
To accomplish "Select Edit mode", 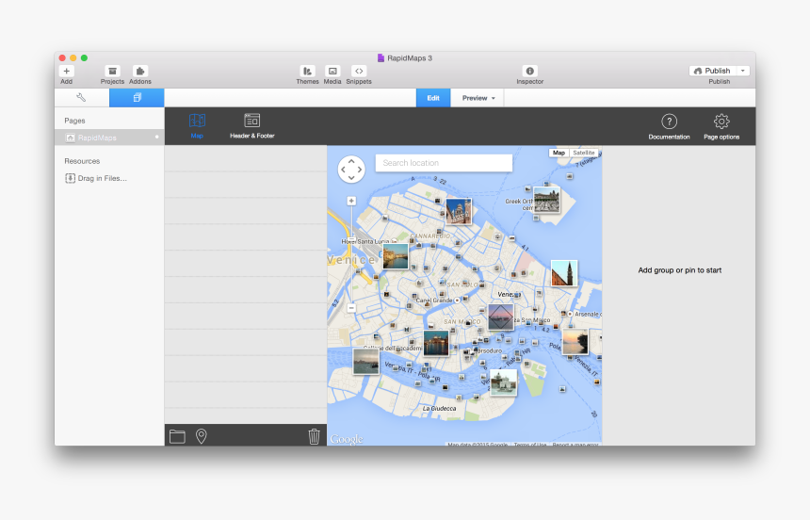I will click(x=433, y=98).
